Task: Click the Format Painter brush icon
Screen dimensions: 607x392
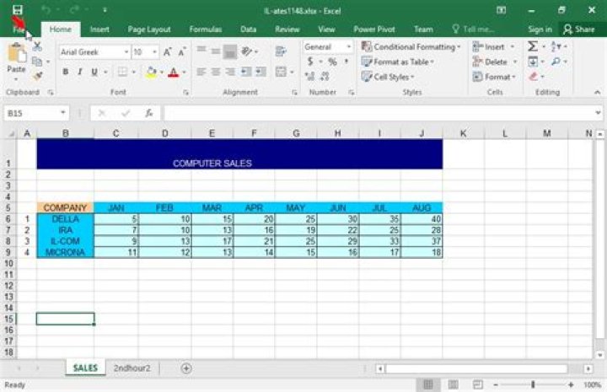Action: [38, 76]
